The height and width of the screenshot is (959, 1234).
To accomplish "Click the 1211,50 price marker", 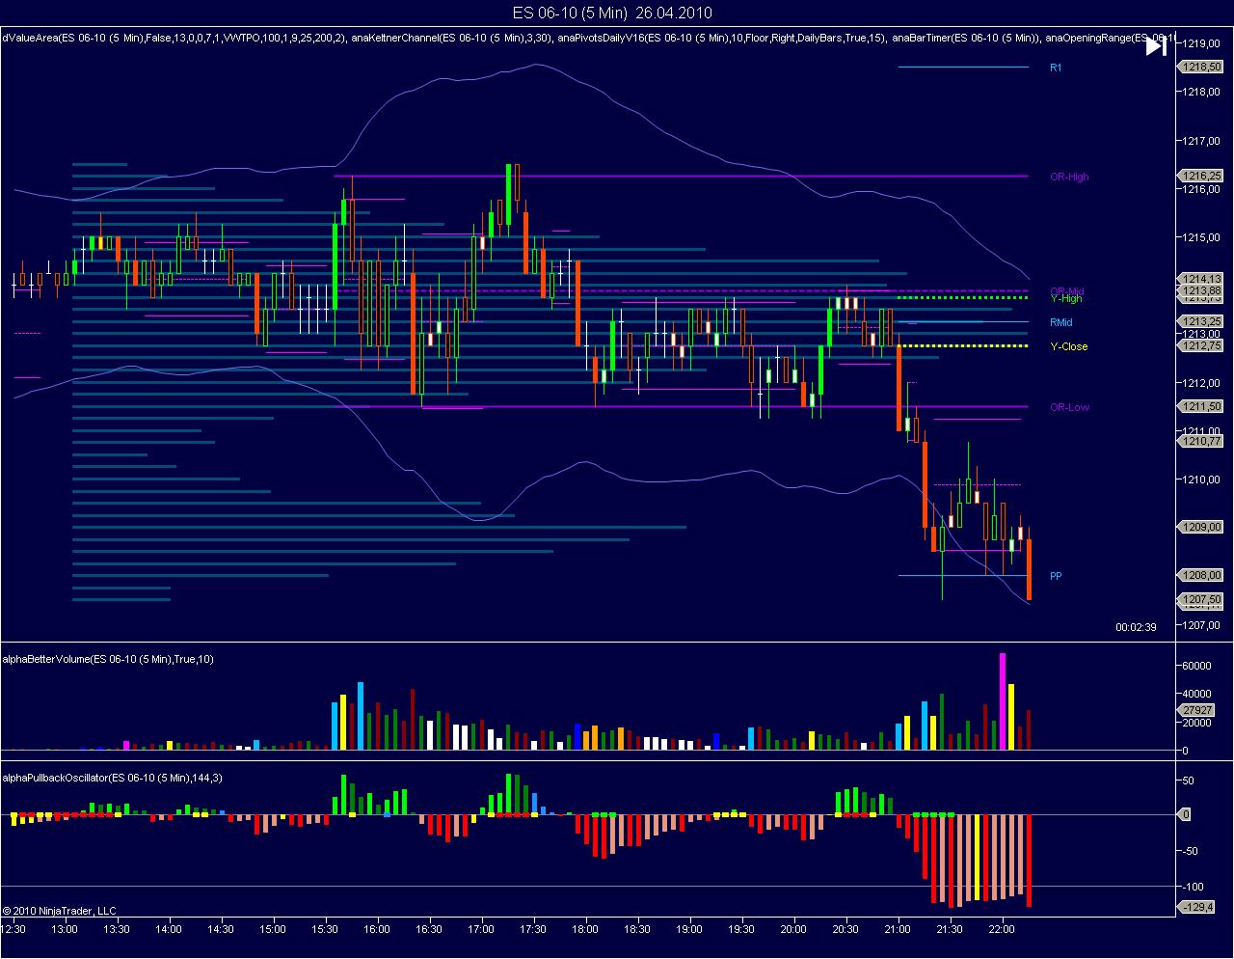I will tap(1202, 407).
